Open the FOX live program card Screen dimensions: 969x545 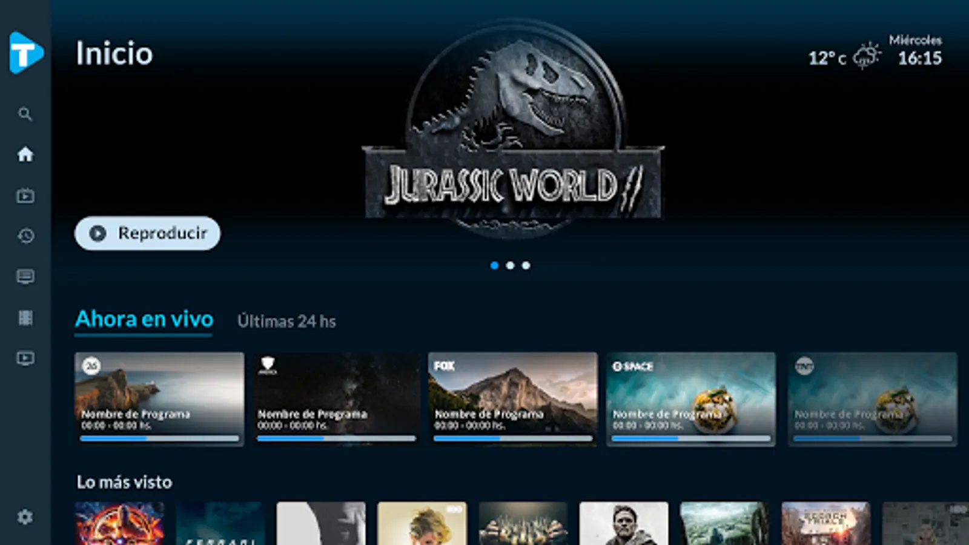[513, 400]
